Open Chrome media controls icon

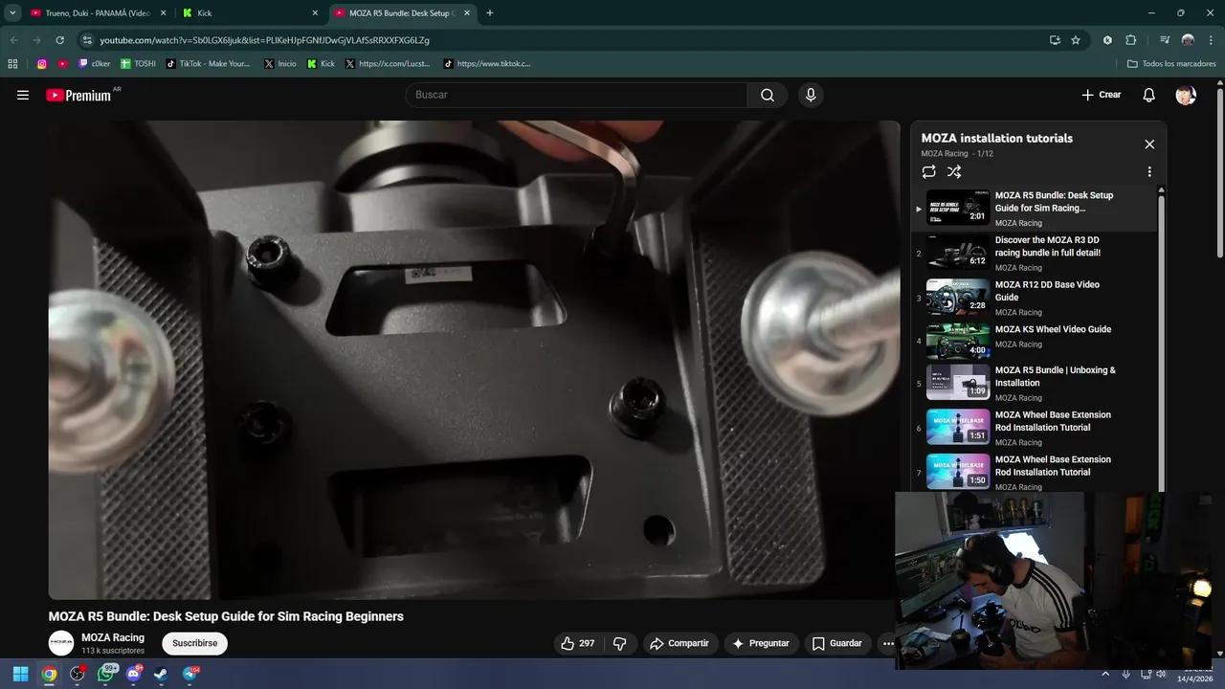[1165, 40]
